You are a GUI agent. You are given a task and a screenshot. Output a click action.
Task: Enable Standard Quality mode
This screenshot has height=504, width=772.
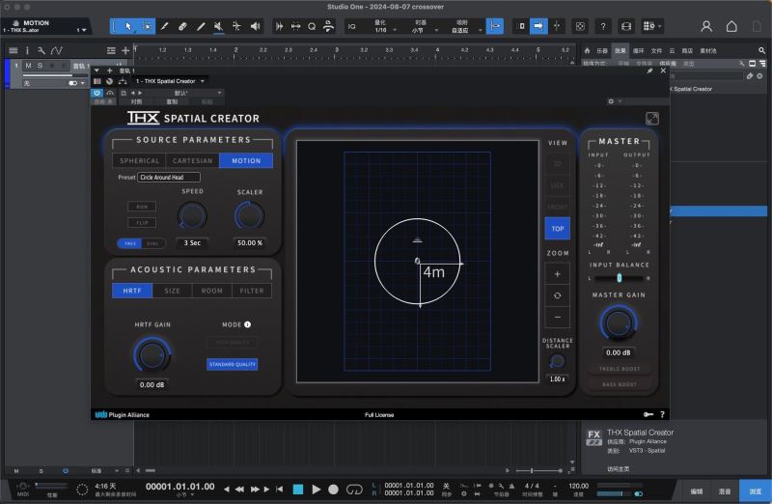pos(232,364)
